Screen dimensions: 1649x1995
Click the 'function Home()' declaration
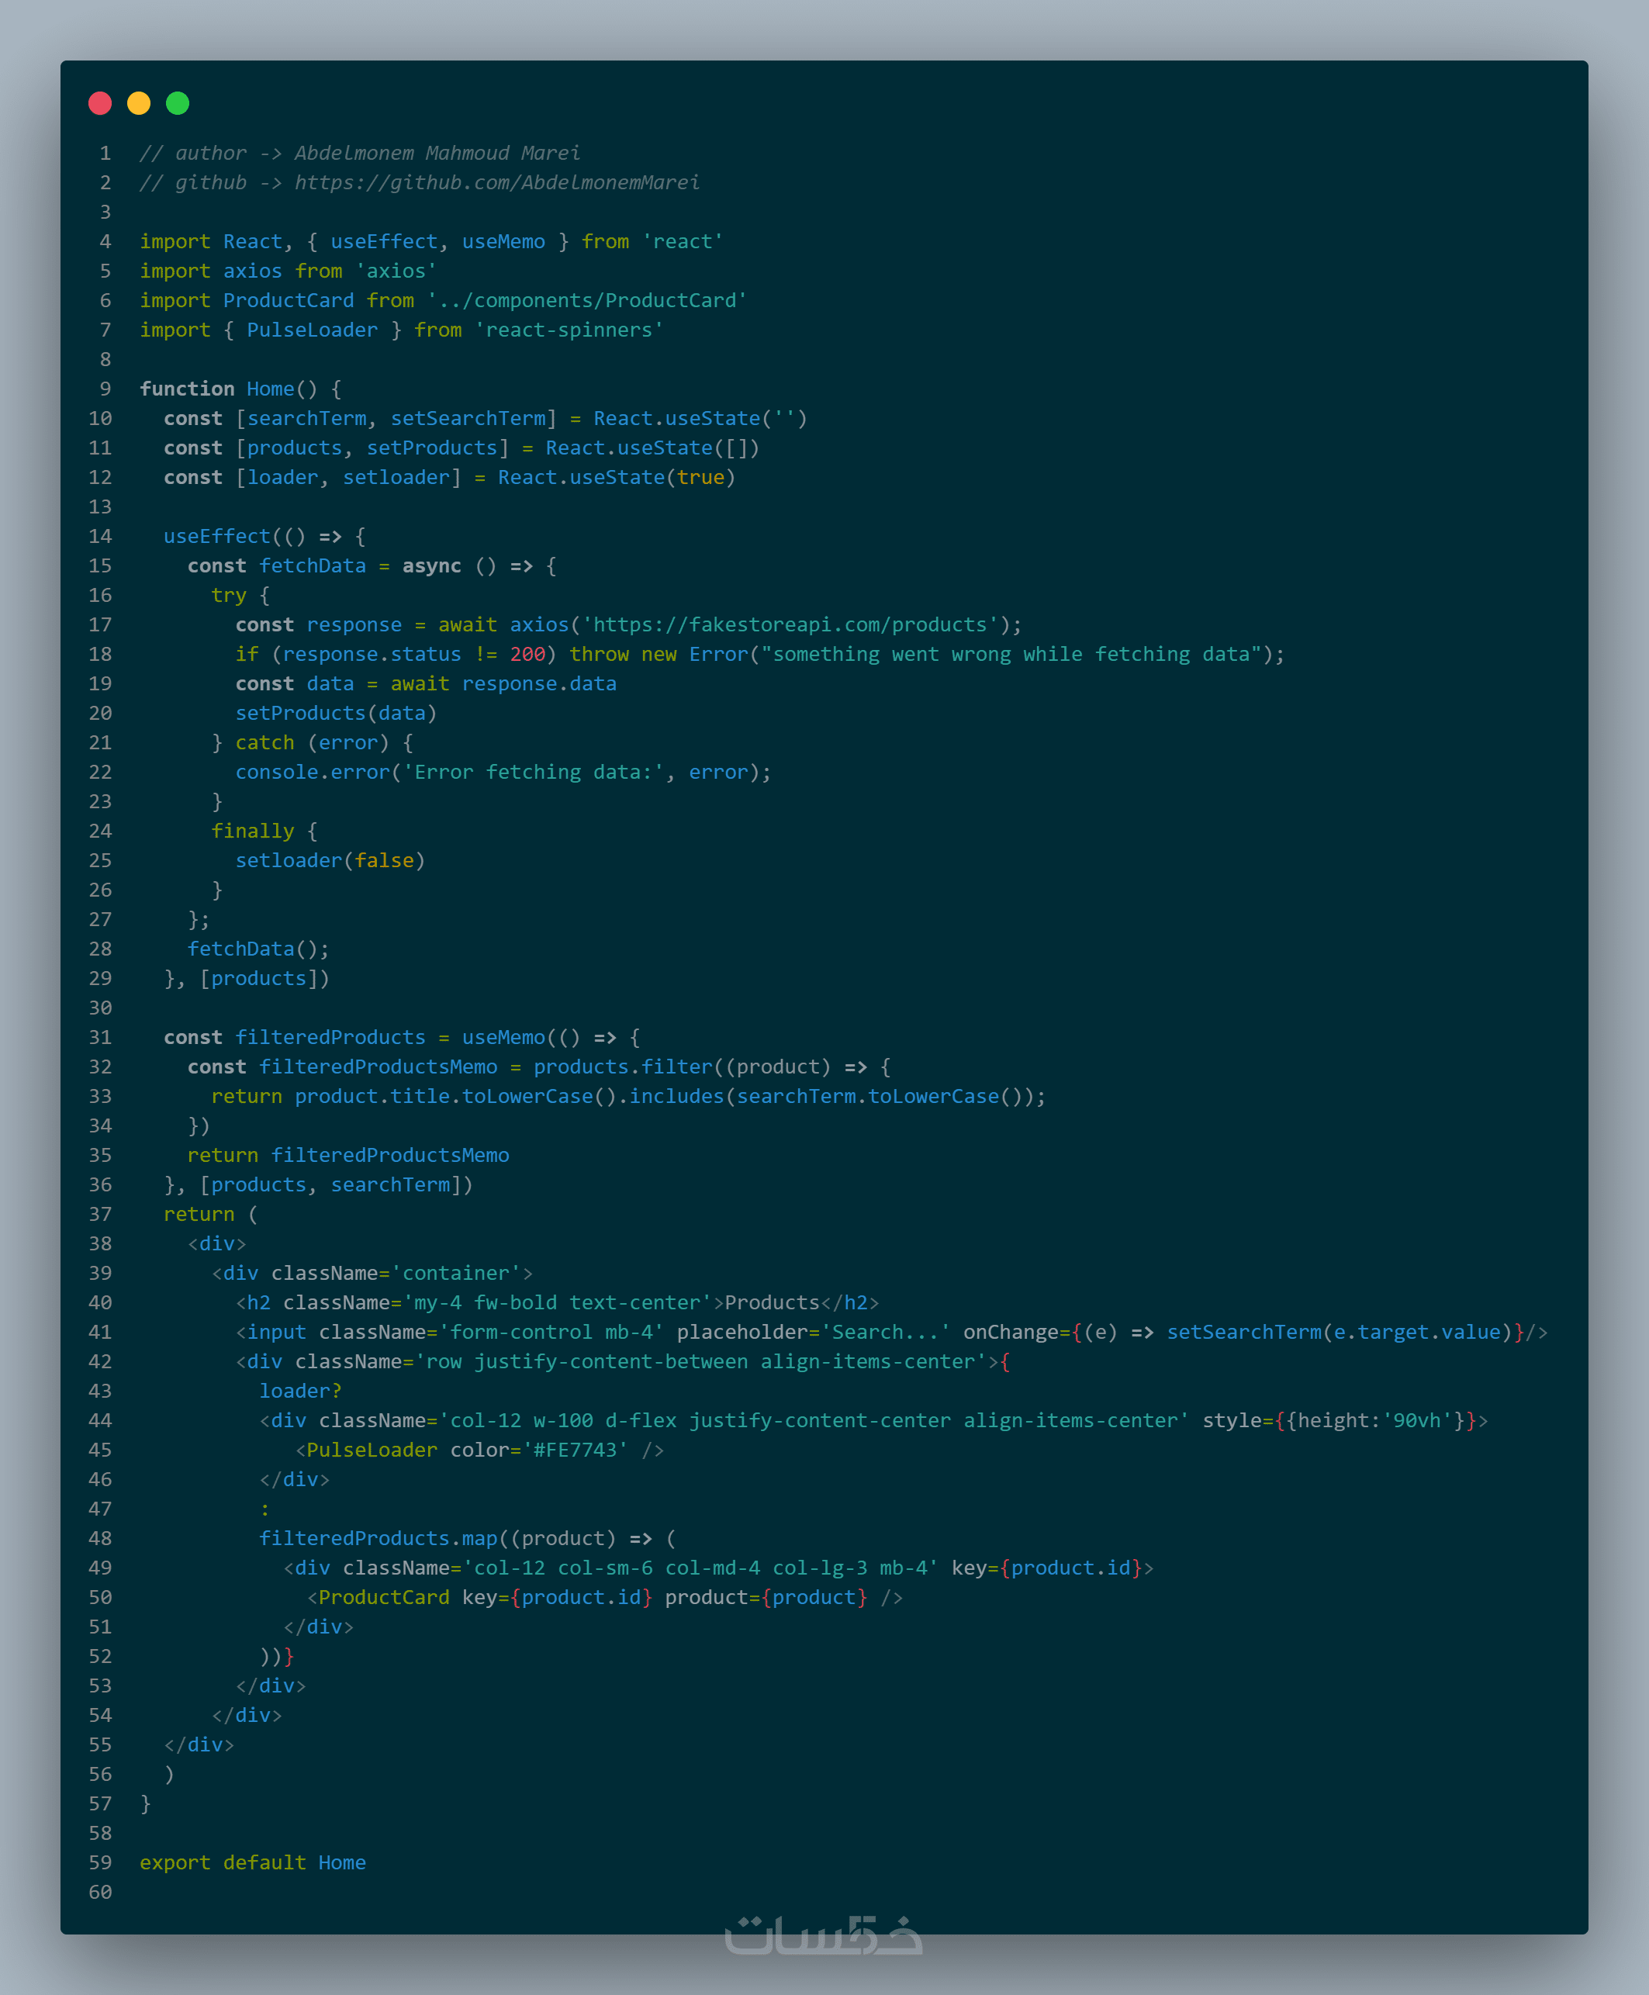[x=228, y=389]
